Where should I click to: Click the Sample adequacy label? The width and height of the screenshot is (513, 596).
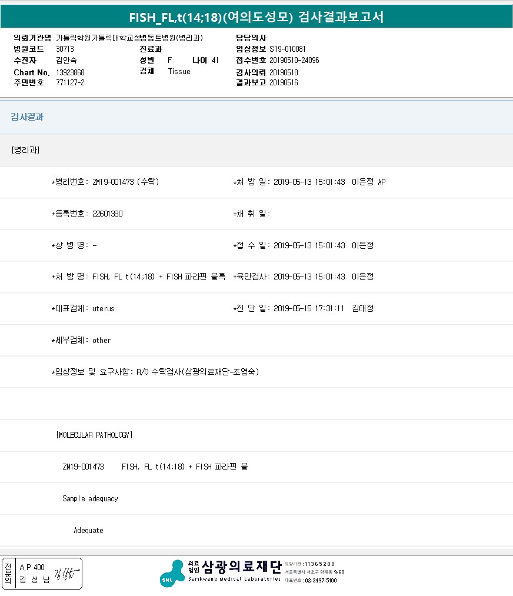[90, 499]
